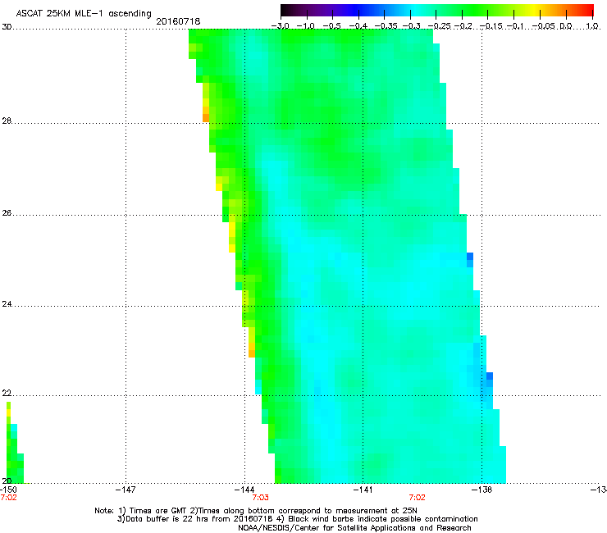Click the color bar label "0.0"
This screenshot has height=533, width=607.
tap(566, 26)
